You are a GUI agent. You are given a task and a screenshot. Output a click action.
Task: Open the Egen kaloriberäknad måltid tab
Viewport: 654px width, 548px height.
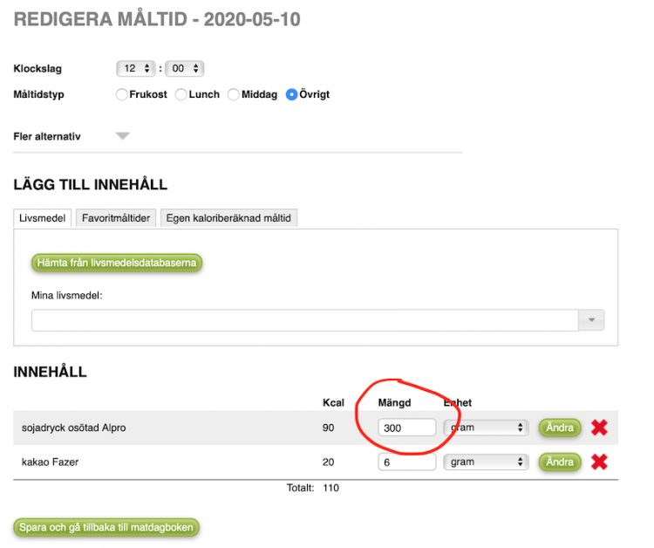click(228, 218)
